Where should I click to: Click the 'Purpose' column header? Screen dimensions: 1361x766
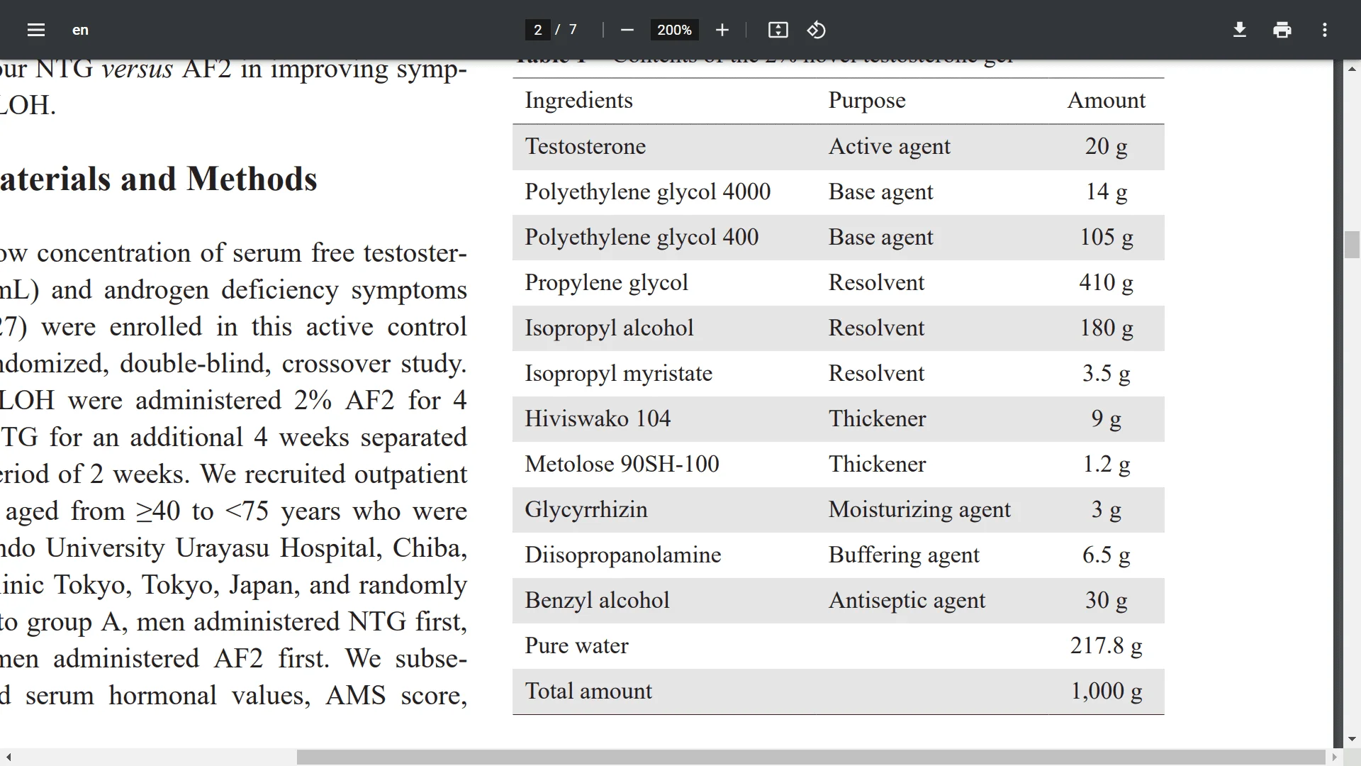tap(867, 101)
